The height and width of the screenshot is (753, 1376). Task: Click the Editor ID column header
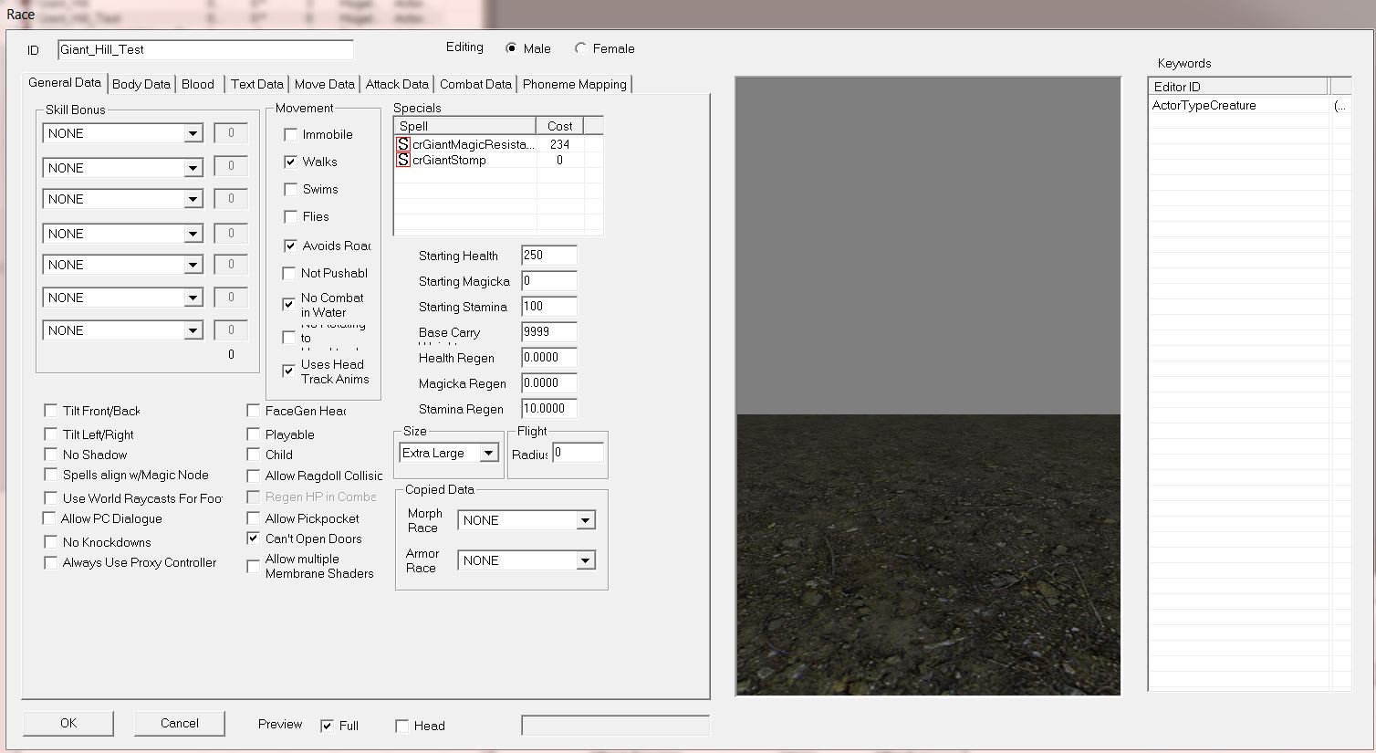point(1236,87)
